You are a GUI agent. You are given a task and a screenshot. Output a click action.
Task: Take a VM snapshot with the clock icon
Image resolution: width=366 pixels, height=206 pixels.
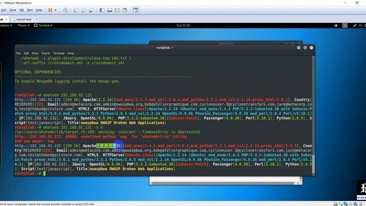point(76,10)
